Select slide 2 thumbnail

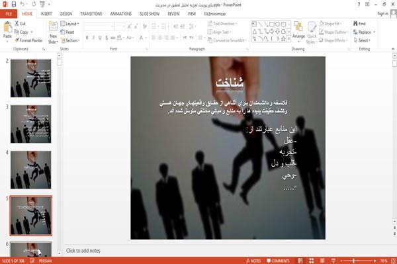click(31, 78)
